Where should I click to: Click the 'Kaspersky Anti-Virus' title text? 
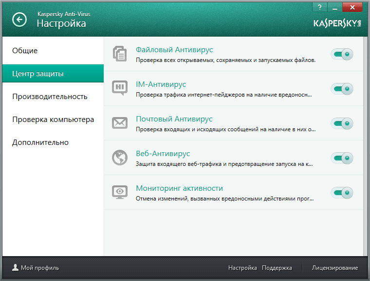[64, 14]
